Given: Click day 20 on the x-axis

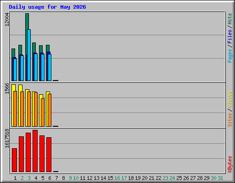Looking at the screenshot, I should coord(145,178).
